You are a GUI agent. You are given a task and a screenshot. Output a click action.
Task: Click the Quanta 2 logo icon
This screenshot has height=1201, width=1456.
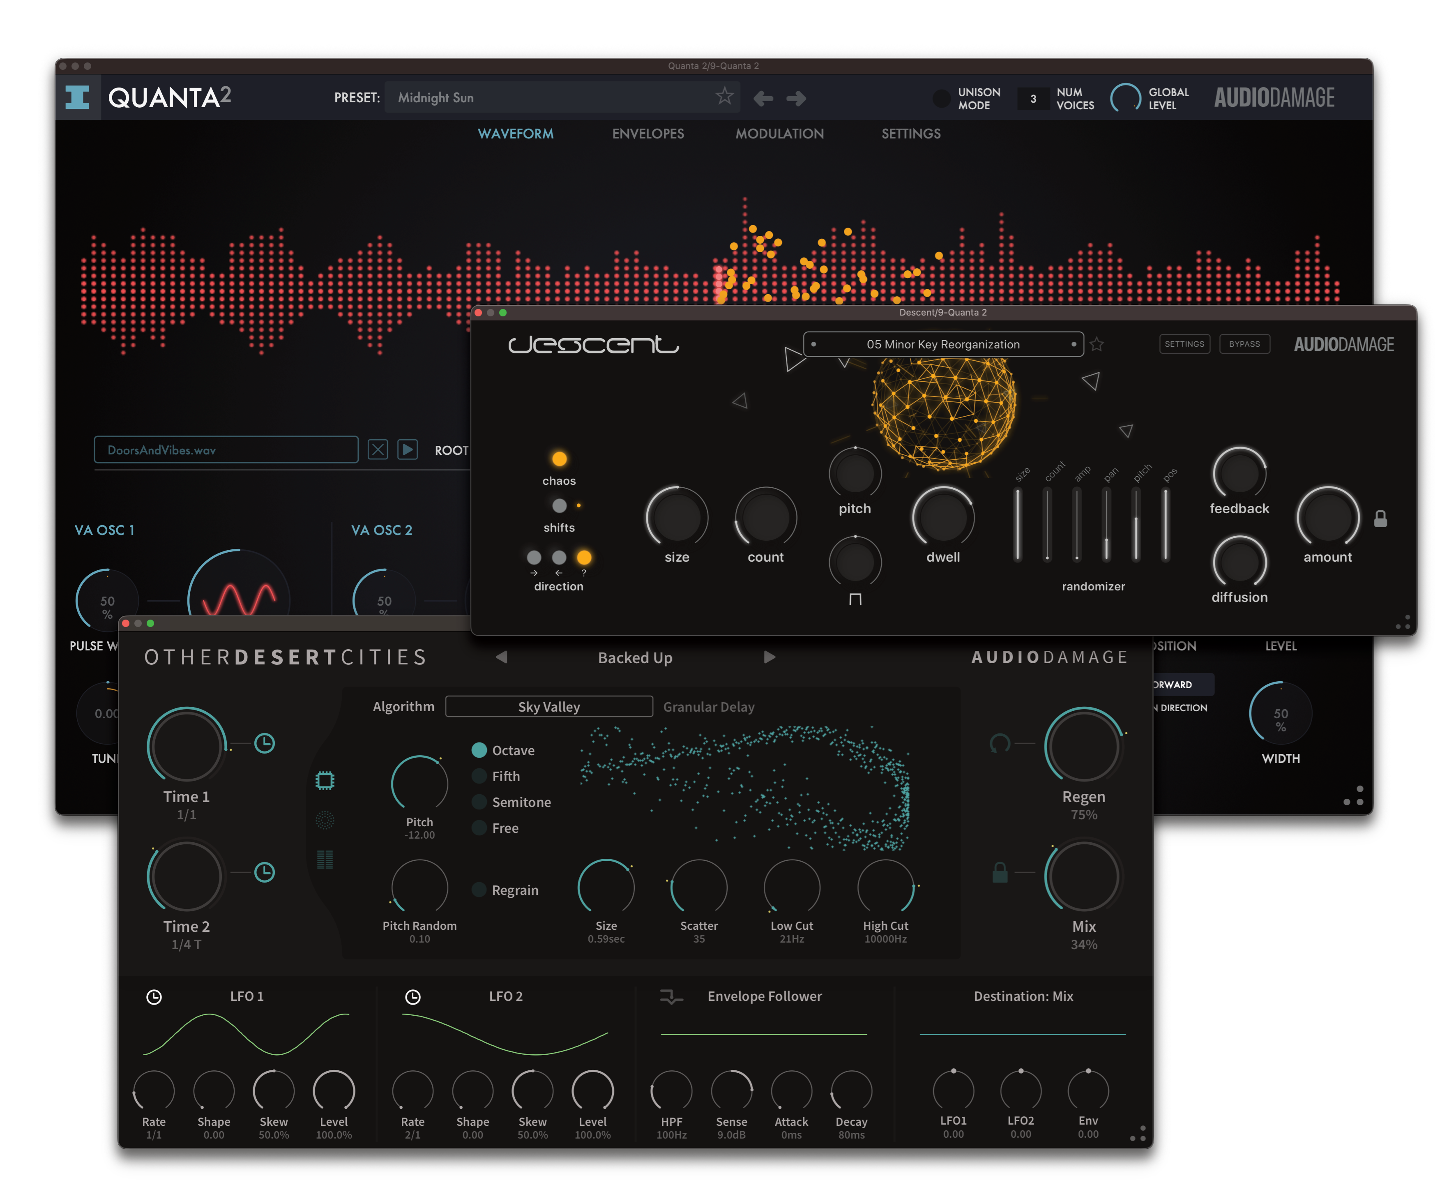[x=78, y=97]
